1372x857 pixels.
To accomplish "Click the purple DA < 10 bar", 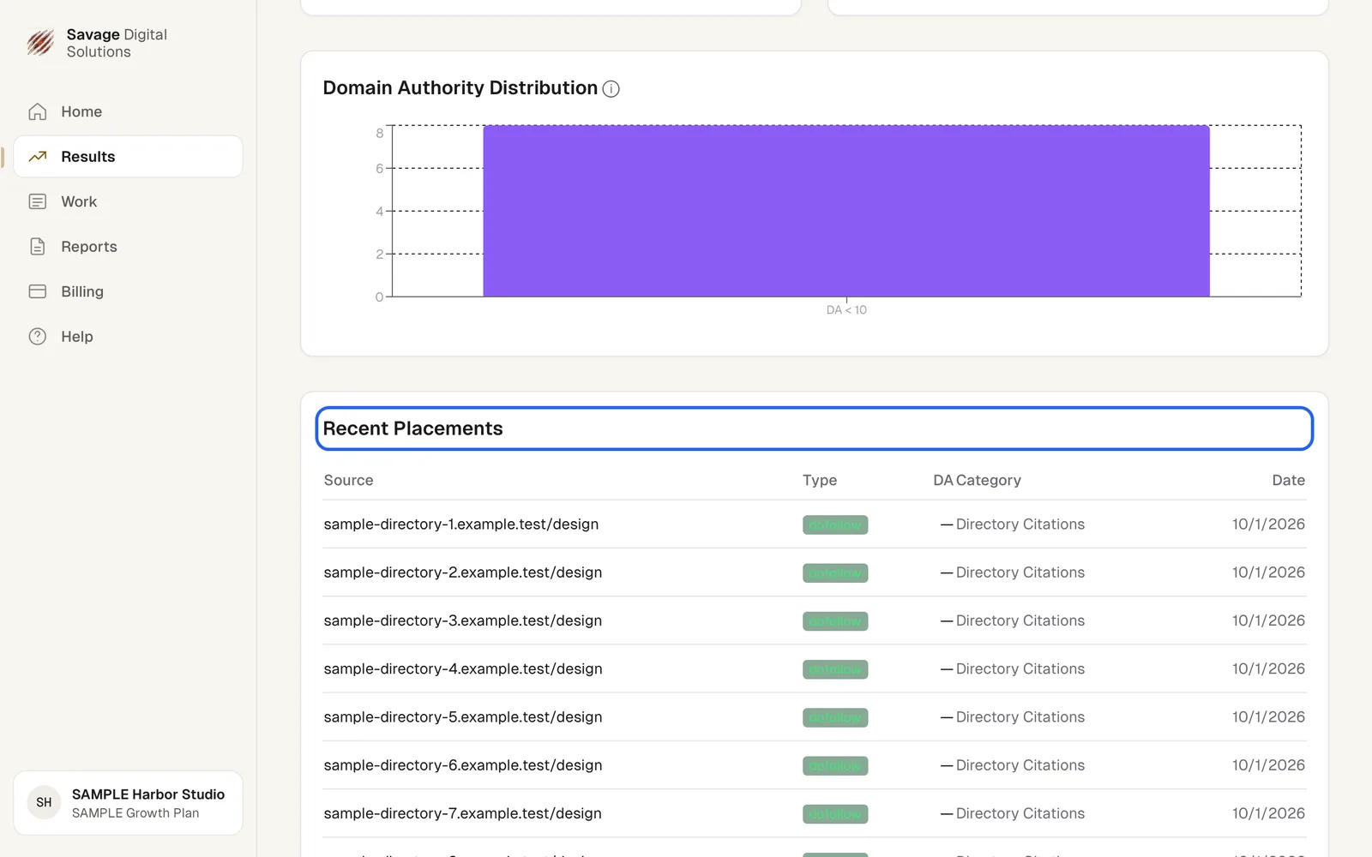I will [x=846, y=211].
